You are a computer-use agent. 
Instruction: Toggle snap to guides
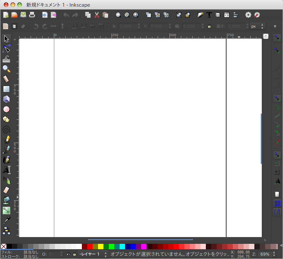[x=277, y=212]
